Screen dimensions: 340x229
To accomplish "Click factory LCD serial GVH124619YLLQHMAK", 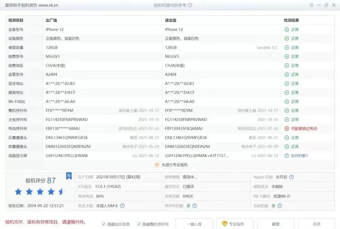I will coord(67,156).
